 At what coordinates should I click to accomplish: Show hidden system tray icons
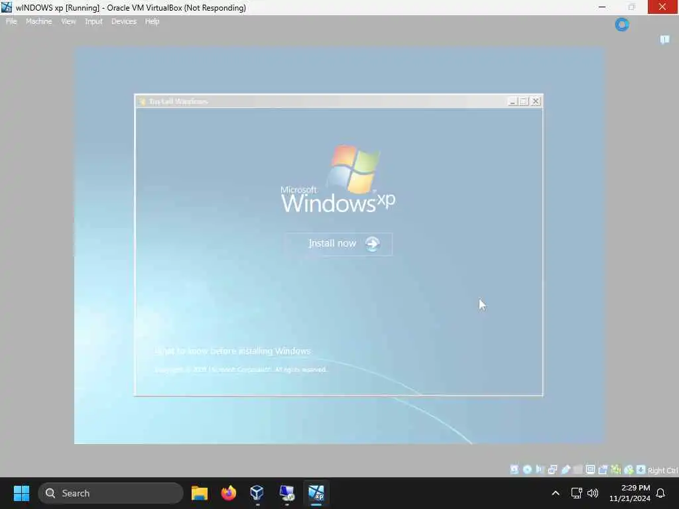[x=556, y=493]
